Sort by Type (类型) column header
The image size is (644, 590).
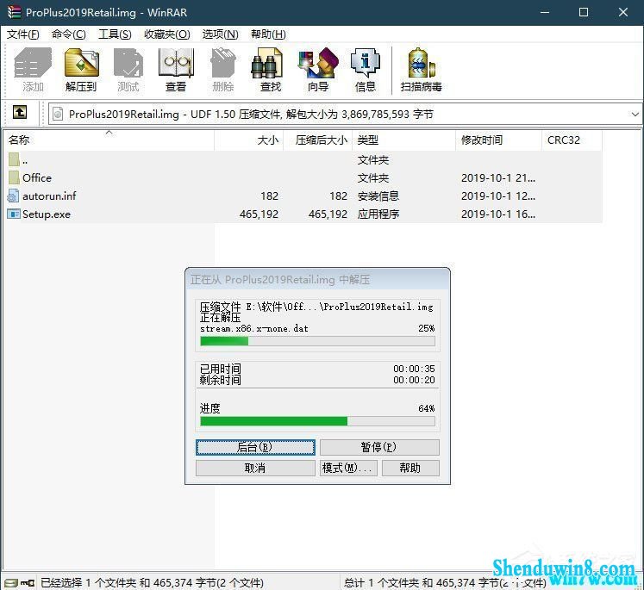[403, 140]
